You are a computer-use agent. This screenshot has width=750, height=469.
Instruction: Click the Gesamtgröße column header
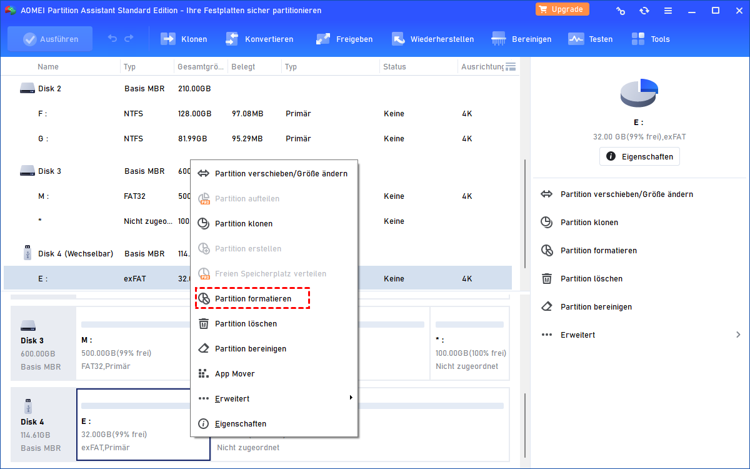coord(200,66)
